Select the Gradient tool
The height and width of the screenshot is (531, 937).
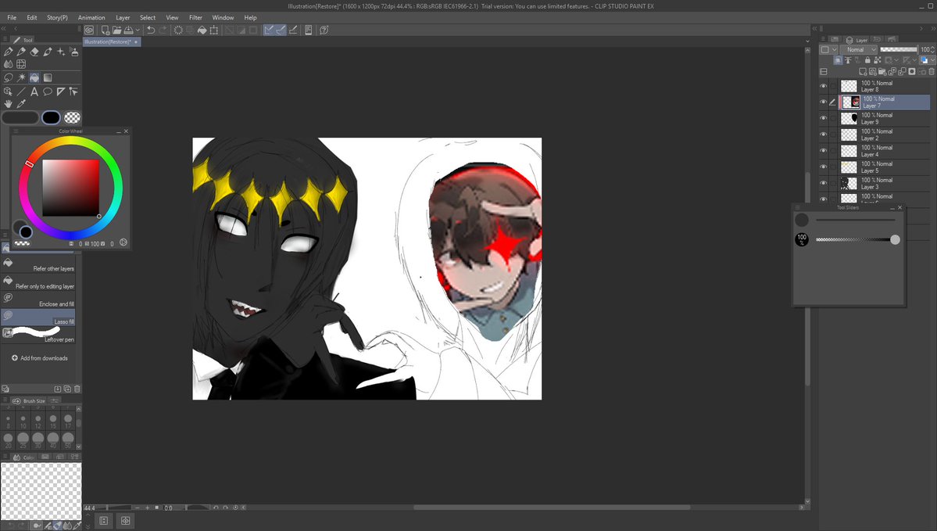pos(47,77)
